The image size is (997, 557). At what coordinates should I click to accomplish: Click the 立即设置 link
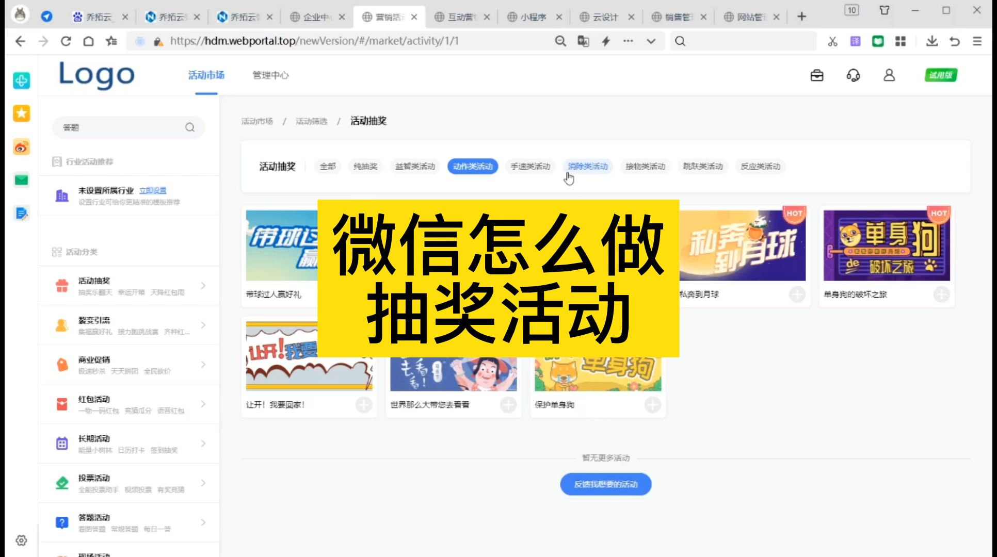153,191
